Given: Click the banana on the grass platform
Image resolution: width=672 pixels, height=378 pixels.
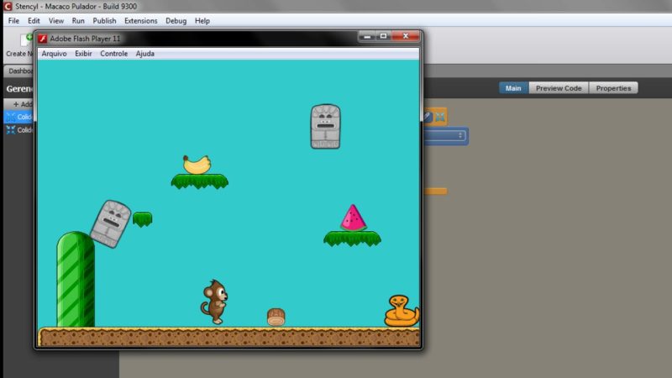Looking at the screenshot, I should (x=197, y=165).
